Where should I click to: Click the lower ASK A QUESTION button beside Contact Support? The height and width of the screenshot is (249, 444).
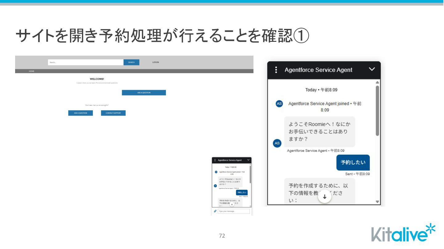pyautogui.click(x=80, y=113)
